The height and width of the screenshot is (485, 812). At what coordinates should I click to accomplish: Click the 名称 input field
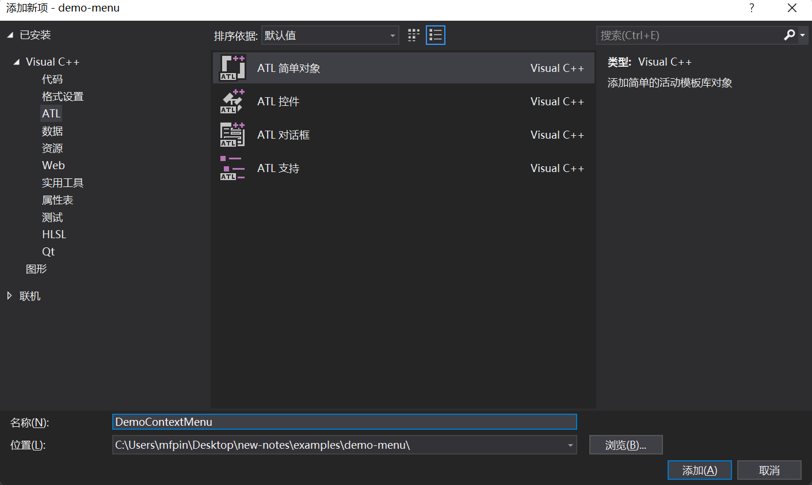[344, 422]
